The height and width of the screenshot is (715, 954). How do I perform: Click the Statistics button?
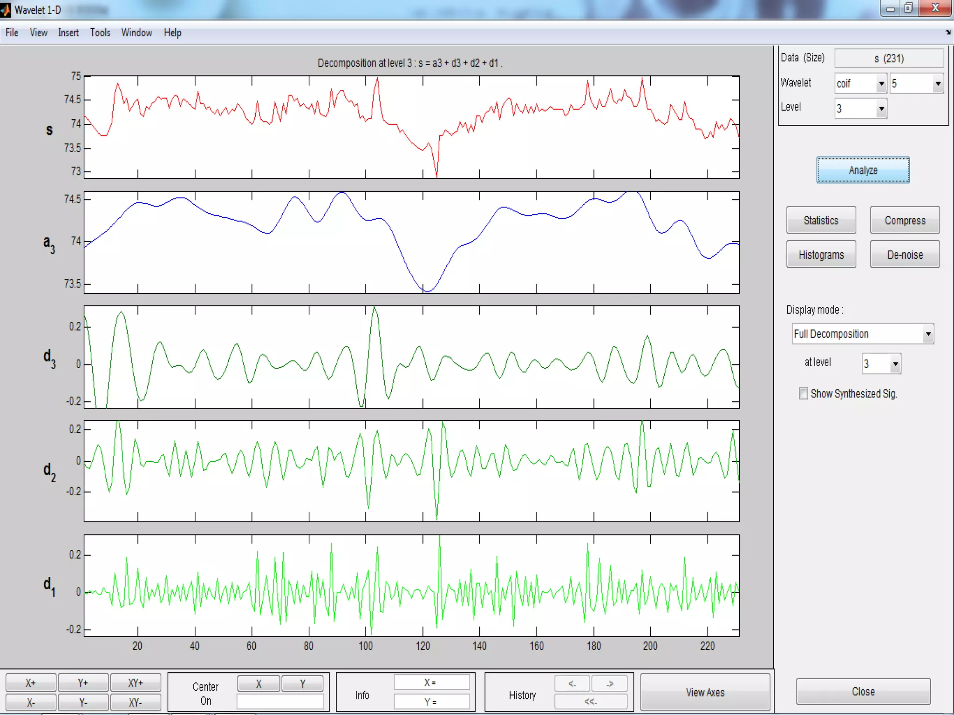821,220
